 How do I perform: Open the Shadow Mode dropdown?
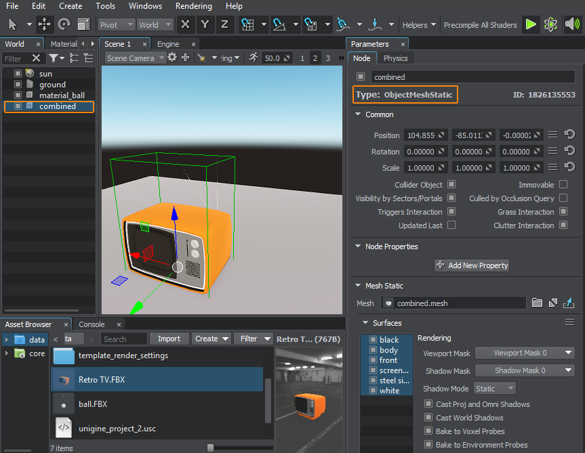[496, 388]
